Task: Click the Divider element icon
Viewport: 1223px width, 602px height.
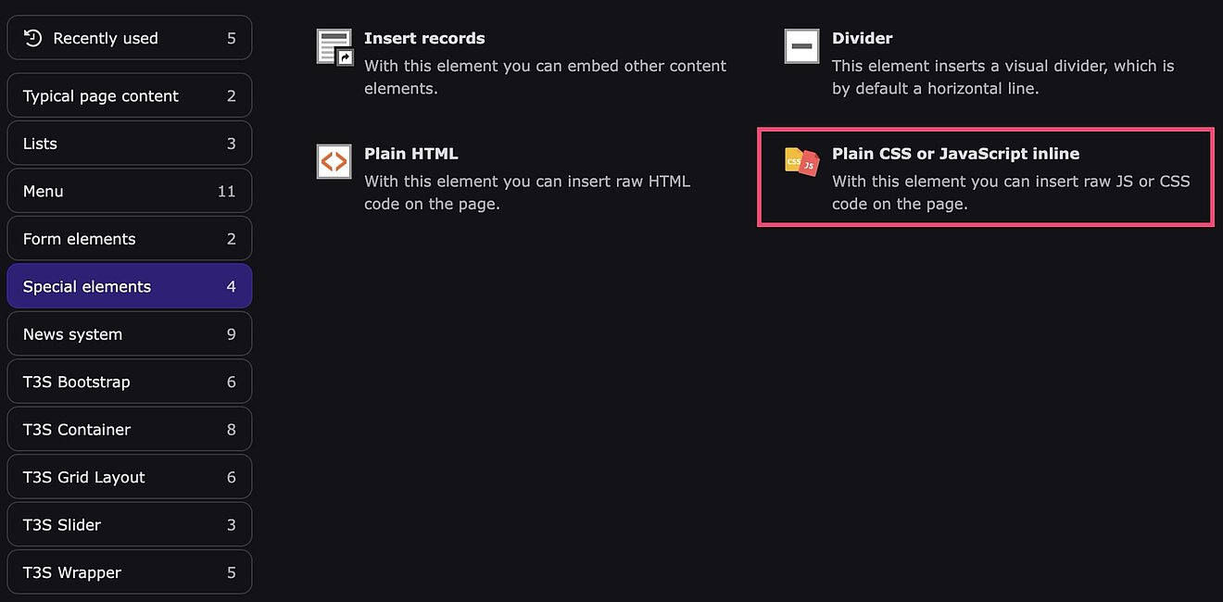Action: tap(801, 46)
